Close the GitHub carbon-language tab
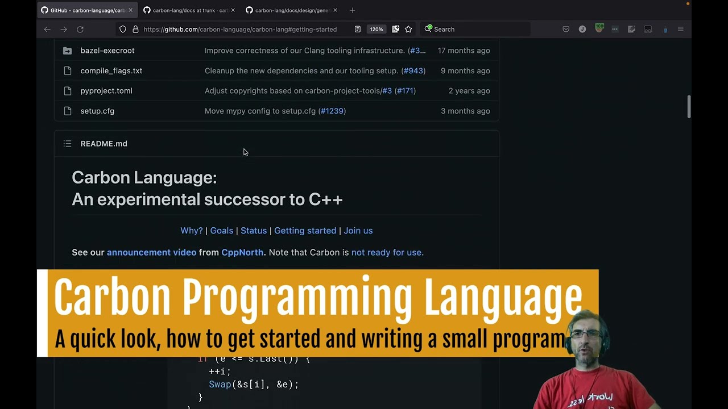 (x=130, y=10)
